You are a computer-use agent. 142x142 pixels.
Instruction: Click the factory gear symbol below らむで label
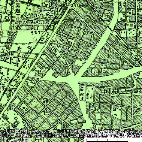(30, 48)
